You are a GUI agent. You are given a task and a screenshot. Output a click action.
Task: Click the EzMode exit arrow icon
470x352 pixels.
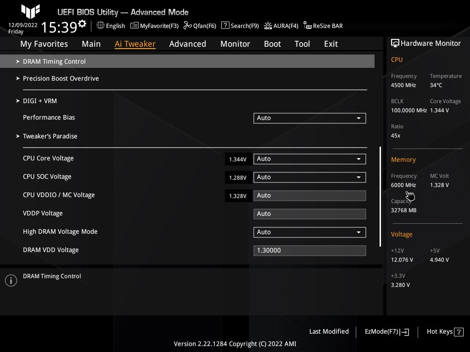pyautogui.click(x=404, y=332)
